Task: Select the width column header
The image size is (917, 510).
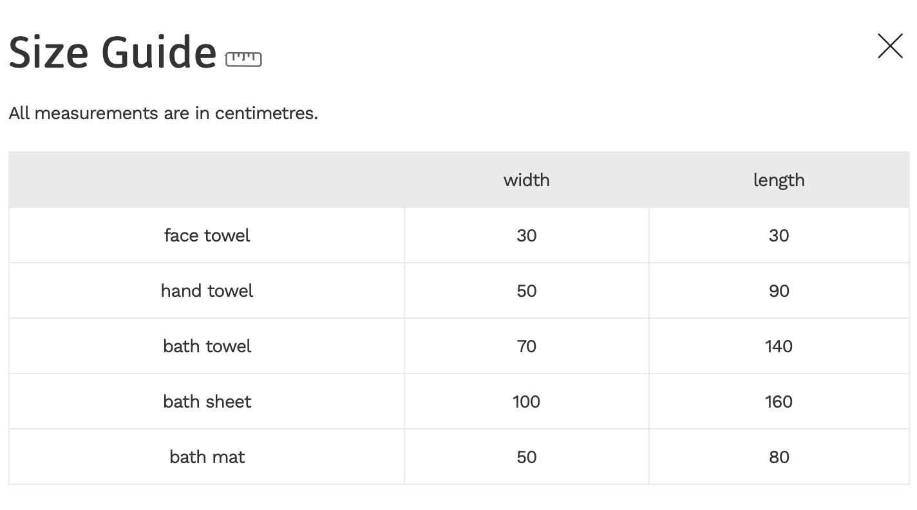Action: 526,180
